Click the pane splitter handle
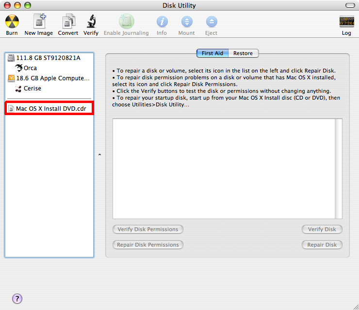Image resolution: width=359 pixels, height=310 pixels. point(99,155)
